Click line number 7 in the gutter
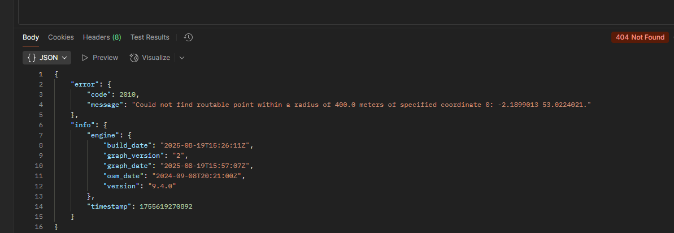The width and height of the screenshot is (674, 233). click(41, 135)
